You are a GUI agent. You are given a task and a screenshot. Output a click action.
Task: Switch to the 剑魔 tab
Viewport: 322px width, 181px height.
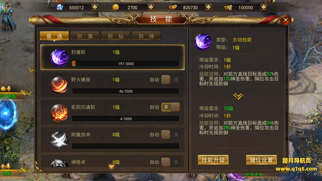pyautogui.click(x=85, y=36)
